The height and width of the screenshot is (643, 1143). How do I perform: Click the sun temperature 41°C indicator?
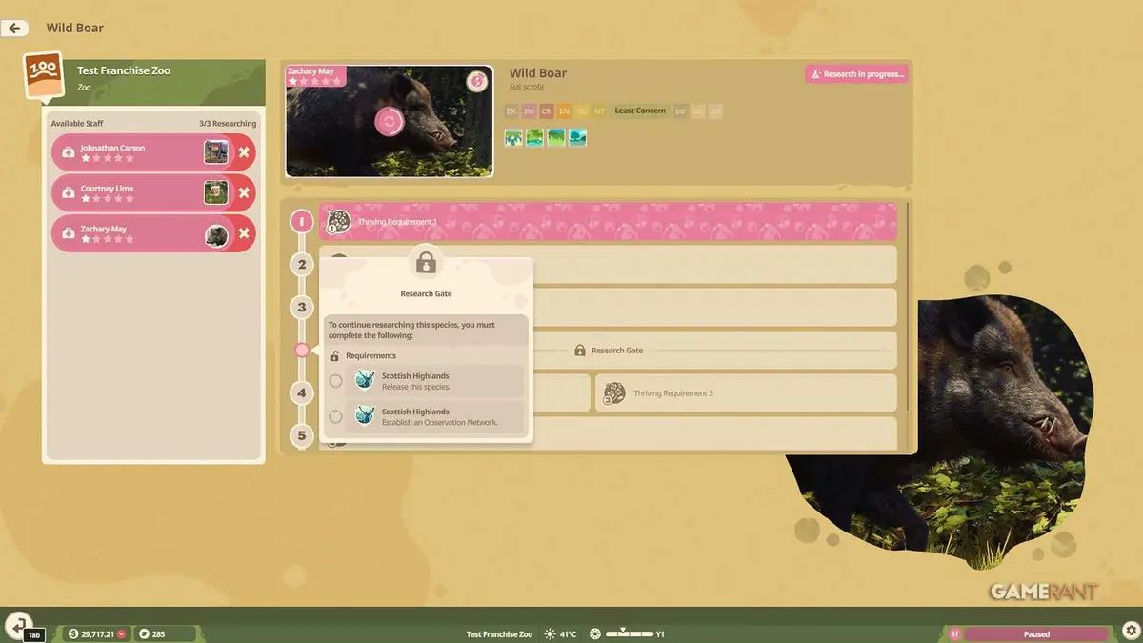560,633
